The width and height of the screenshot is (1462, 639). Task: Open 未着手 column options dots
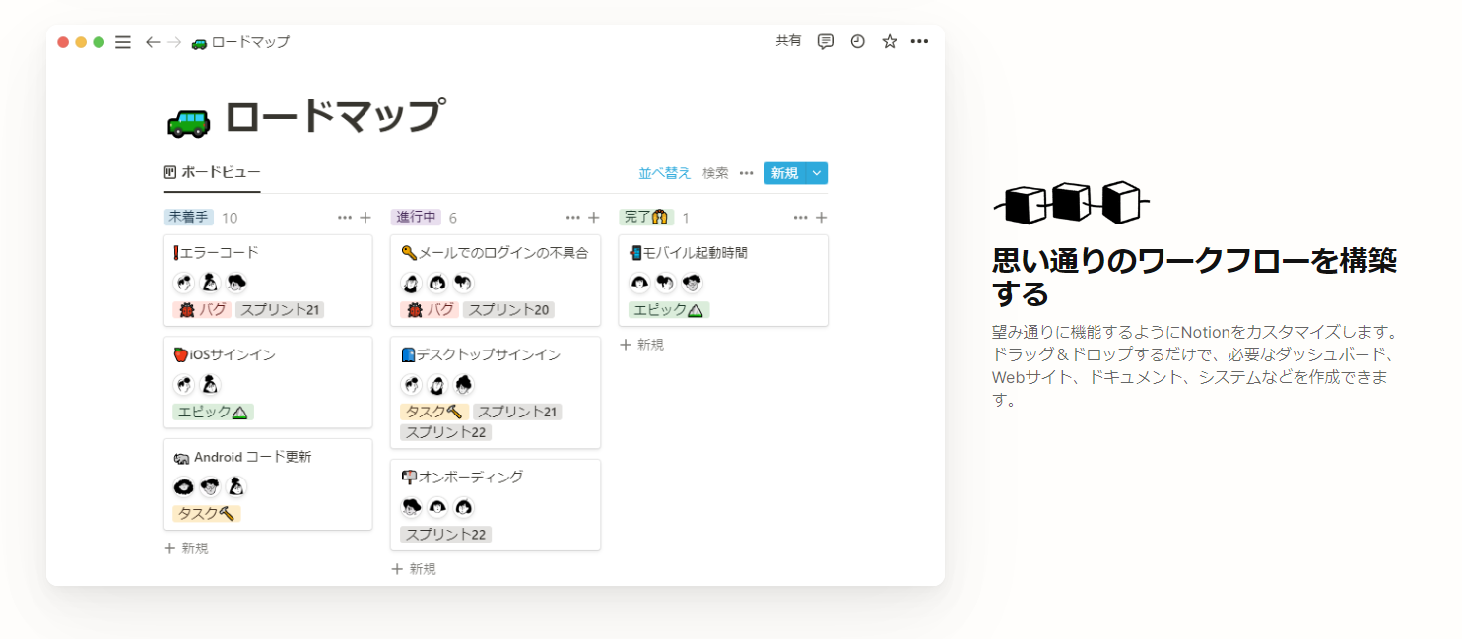[345, 218]
